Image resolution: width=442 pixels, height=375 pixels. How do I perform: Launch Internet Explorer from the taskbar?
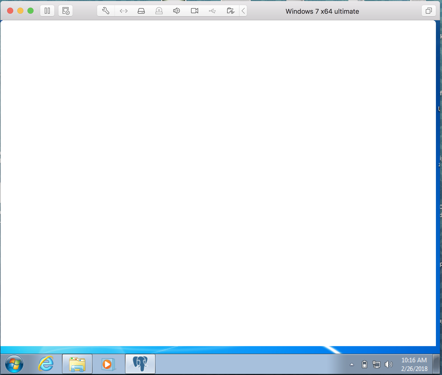pos(46,364)
